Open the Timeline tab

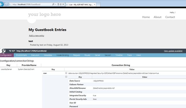(x=119, y=55)
